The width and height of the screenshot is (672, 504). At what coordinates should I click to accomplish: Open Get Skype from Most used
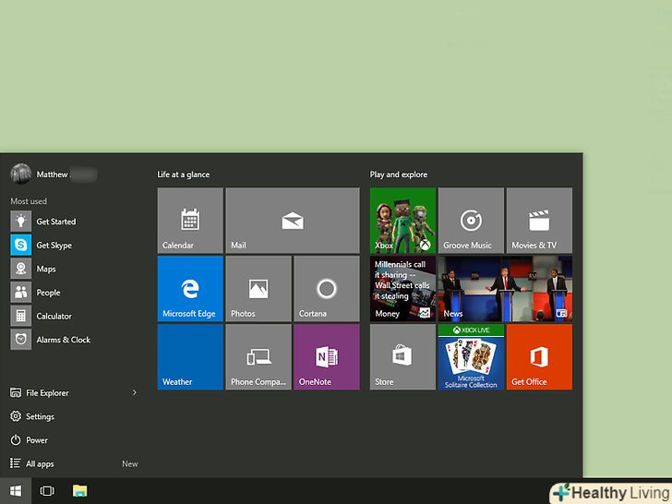(54, 246)
